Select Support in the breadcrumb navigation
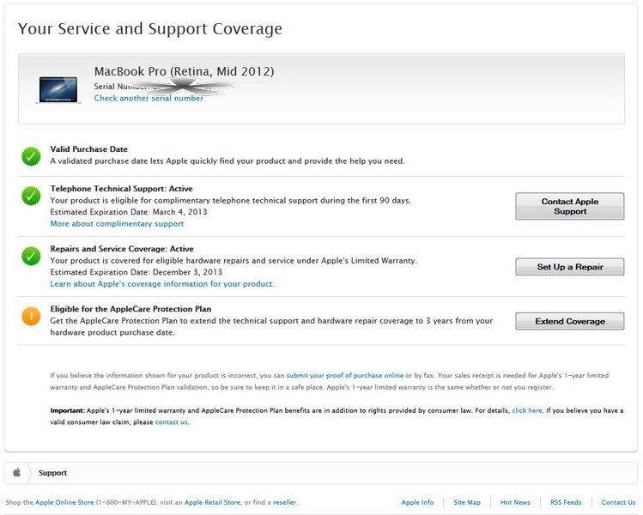Viewport: 643px width, 515px height. (x=52, y=473)
